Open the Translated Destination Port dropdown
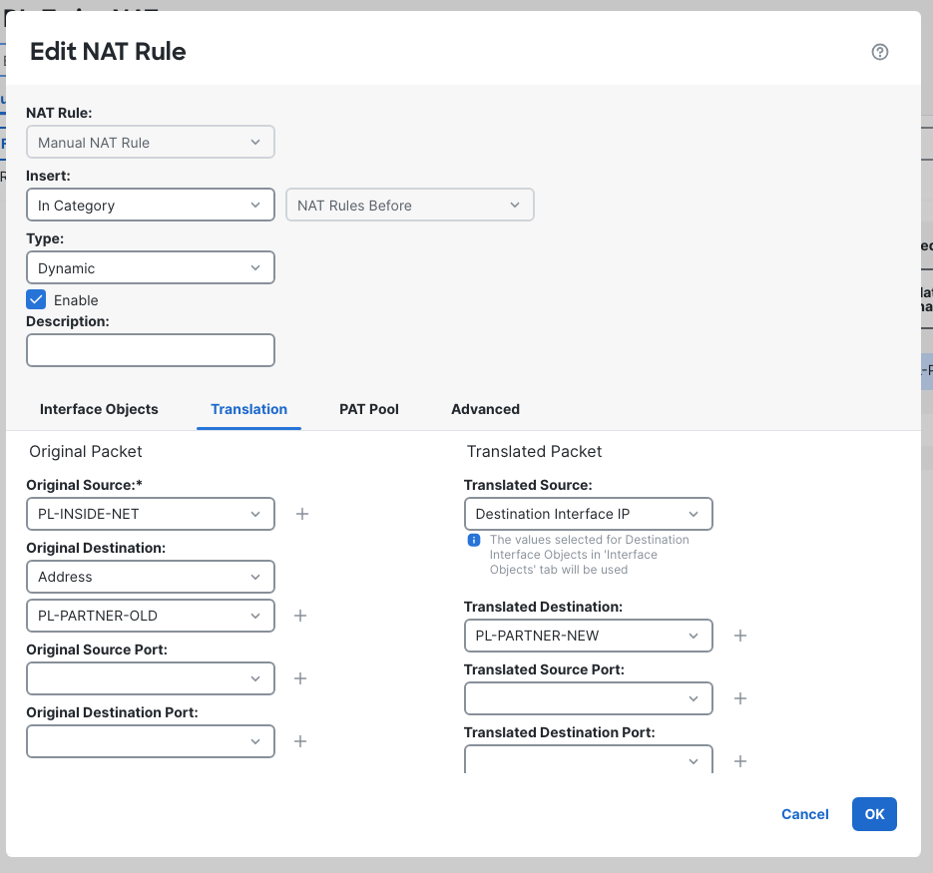This screenshot has height=873, width=933. pyautogui.click(x=589, y=760)
